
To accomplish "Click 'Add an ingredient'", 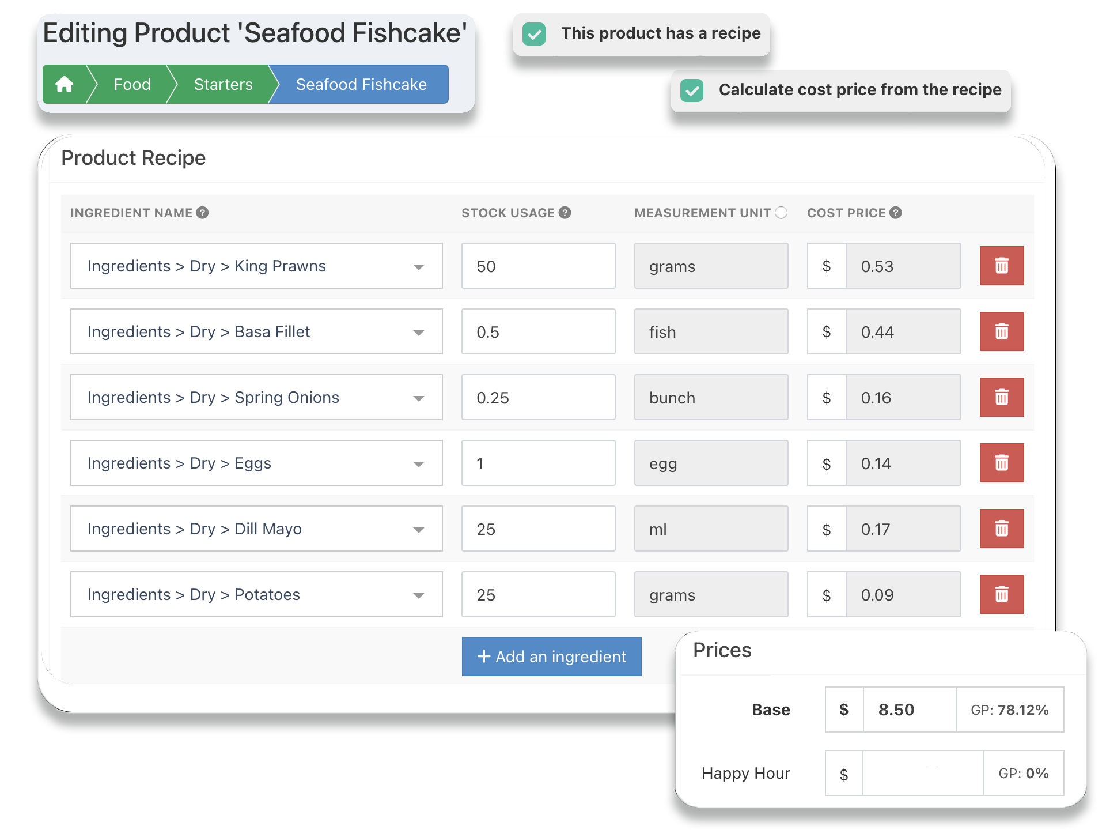I will [x=551, y=657].
